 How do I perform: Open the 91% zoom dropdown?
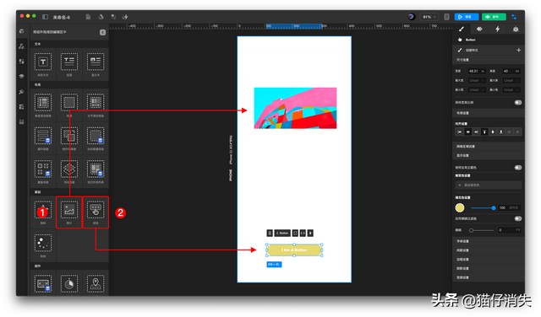tap(429, 17)
